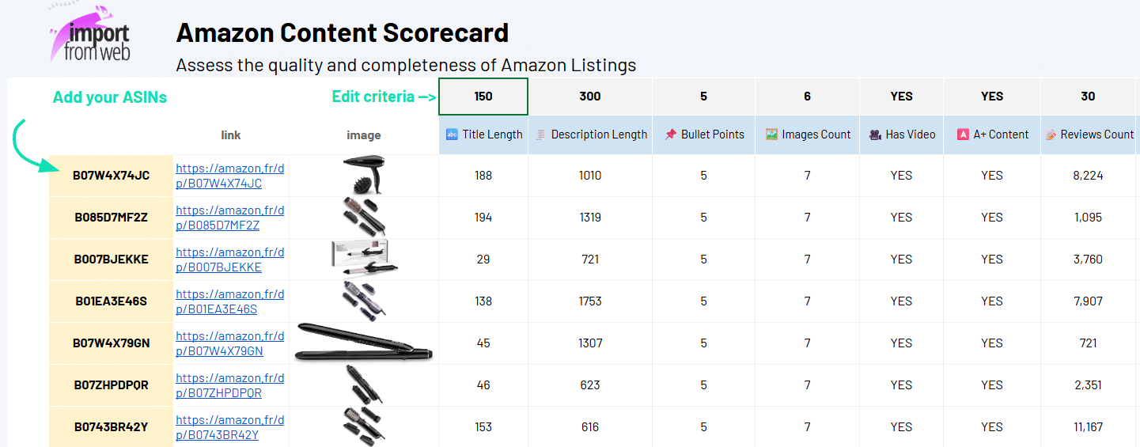Click the Images Count picture icon
The width and height of the screenshot is (1140, 447).
click(771, 134)
